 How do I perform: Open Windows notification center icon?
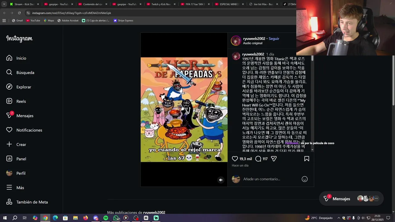click(x=388, y=218)
